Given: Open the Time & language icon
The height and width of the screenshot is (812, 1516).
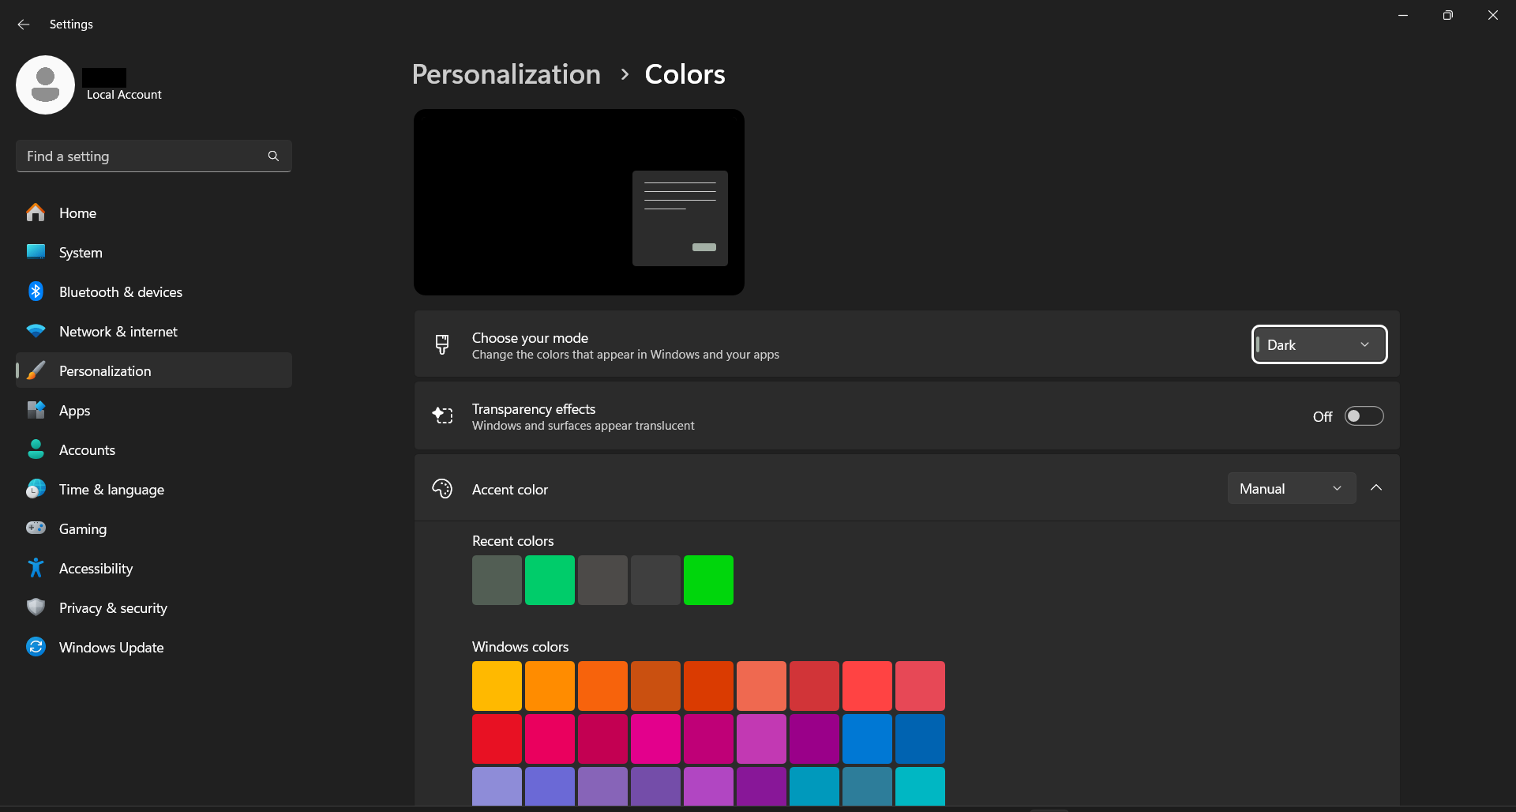Looking at the screenshot, I should pyautogui.click(x=36, y=489).
